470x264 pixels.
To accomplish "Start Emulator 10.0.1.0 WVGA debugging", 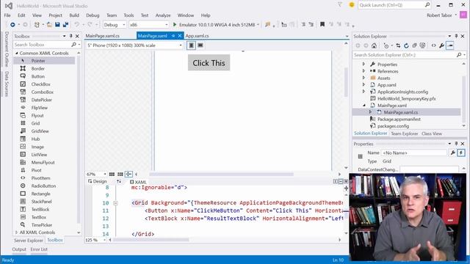I will tap(216, 24).
